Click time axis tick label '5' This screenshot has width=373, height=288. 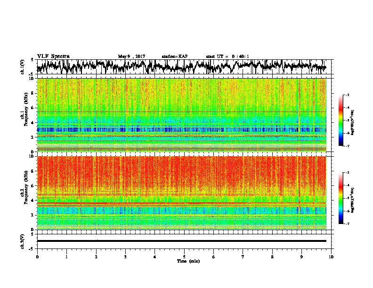[184, 257]
